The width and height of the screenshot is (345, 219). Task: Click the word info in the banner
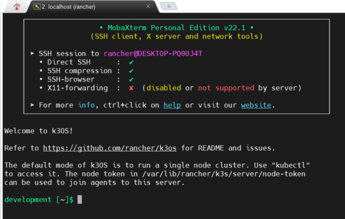tap(87, 105)
